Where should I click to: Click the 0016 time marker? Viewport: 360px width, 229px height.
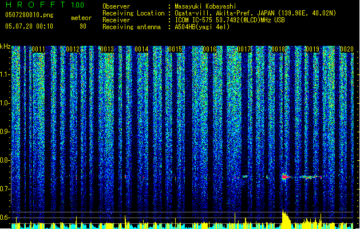coord(209,49)
